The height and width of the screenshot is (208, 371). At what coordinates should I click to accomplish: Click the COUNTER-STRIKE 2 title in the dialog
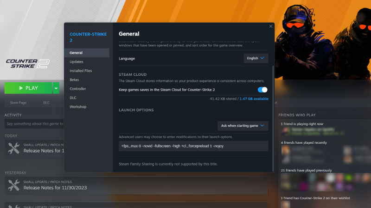pos(88,37)
